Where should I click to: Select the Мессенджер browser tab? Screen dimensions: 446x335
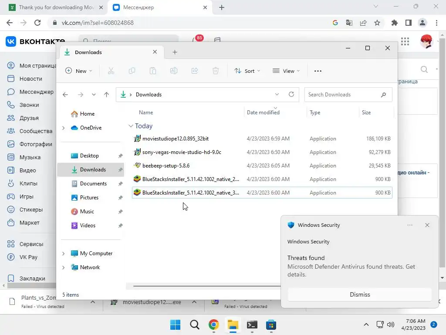coord(159,7)
